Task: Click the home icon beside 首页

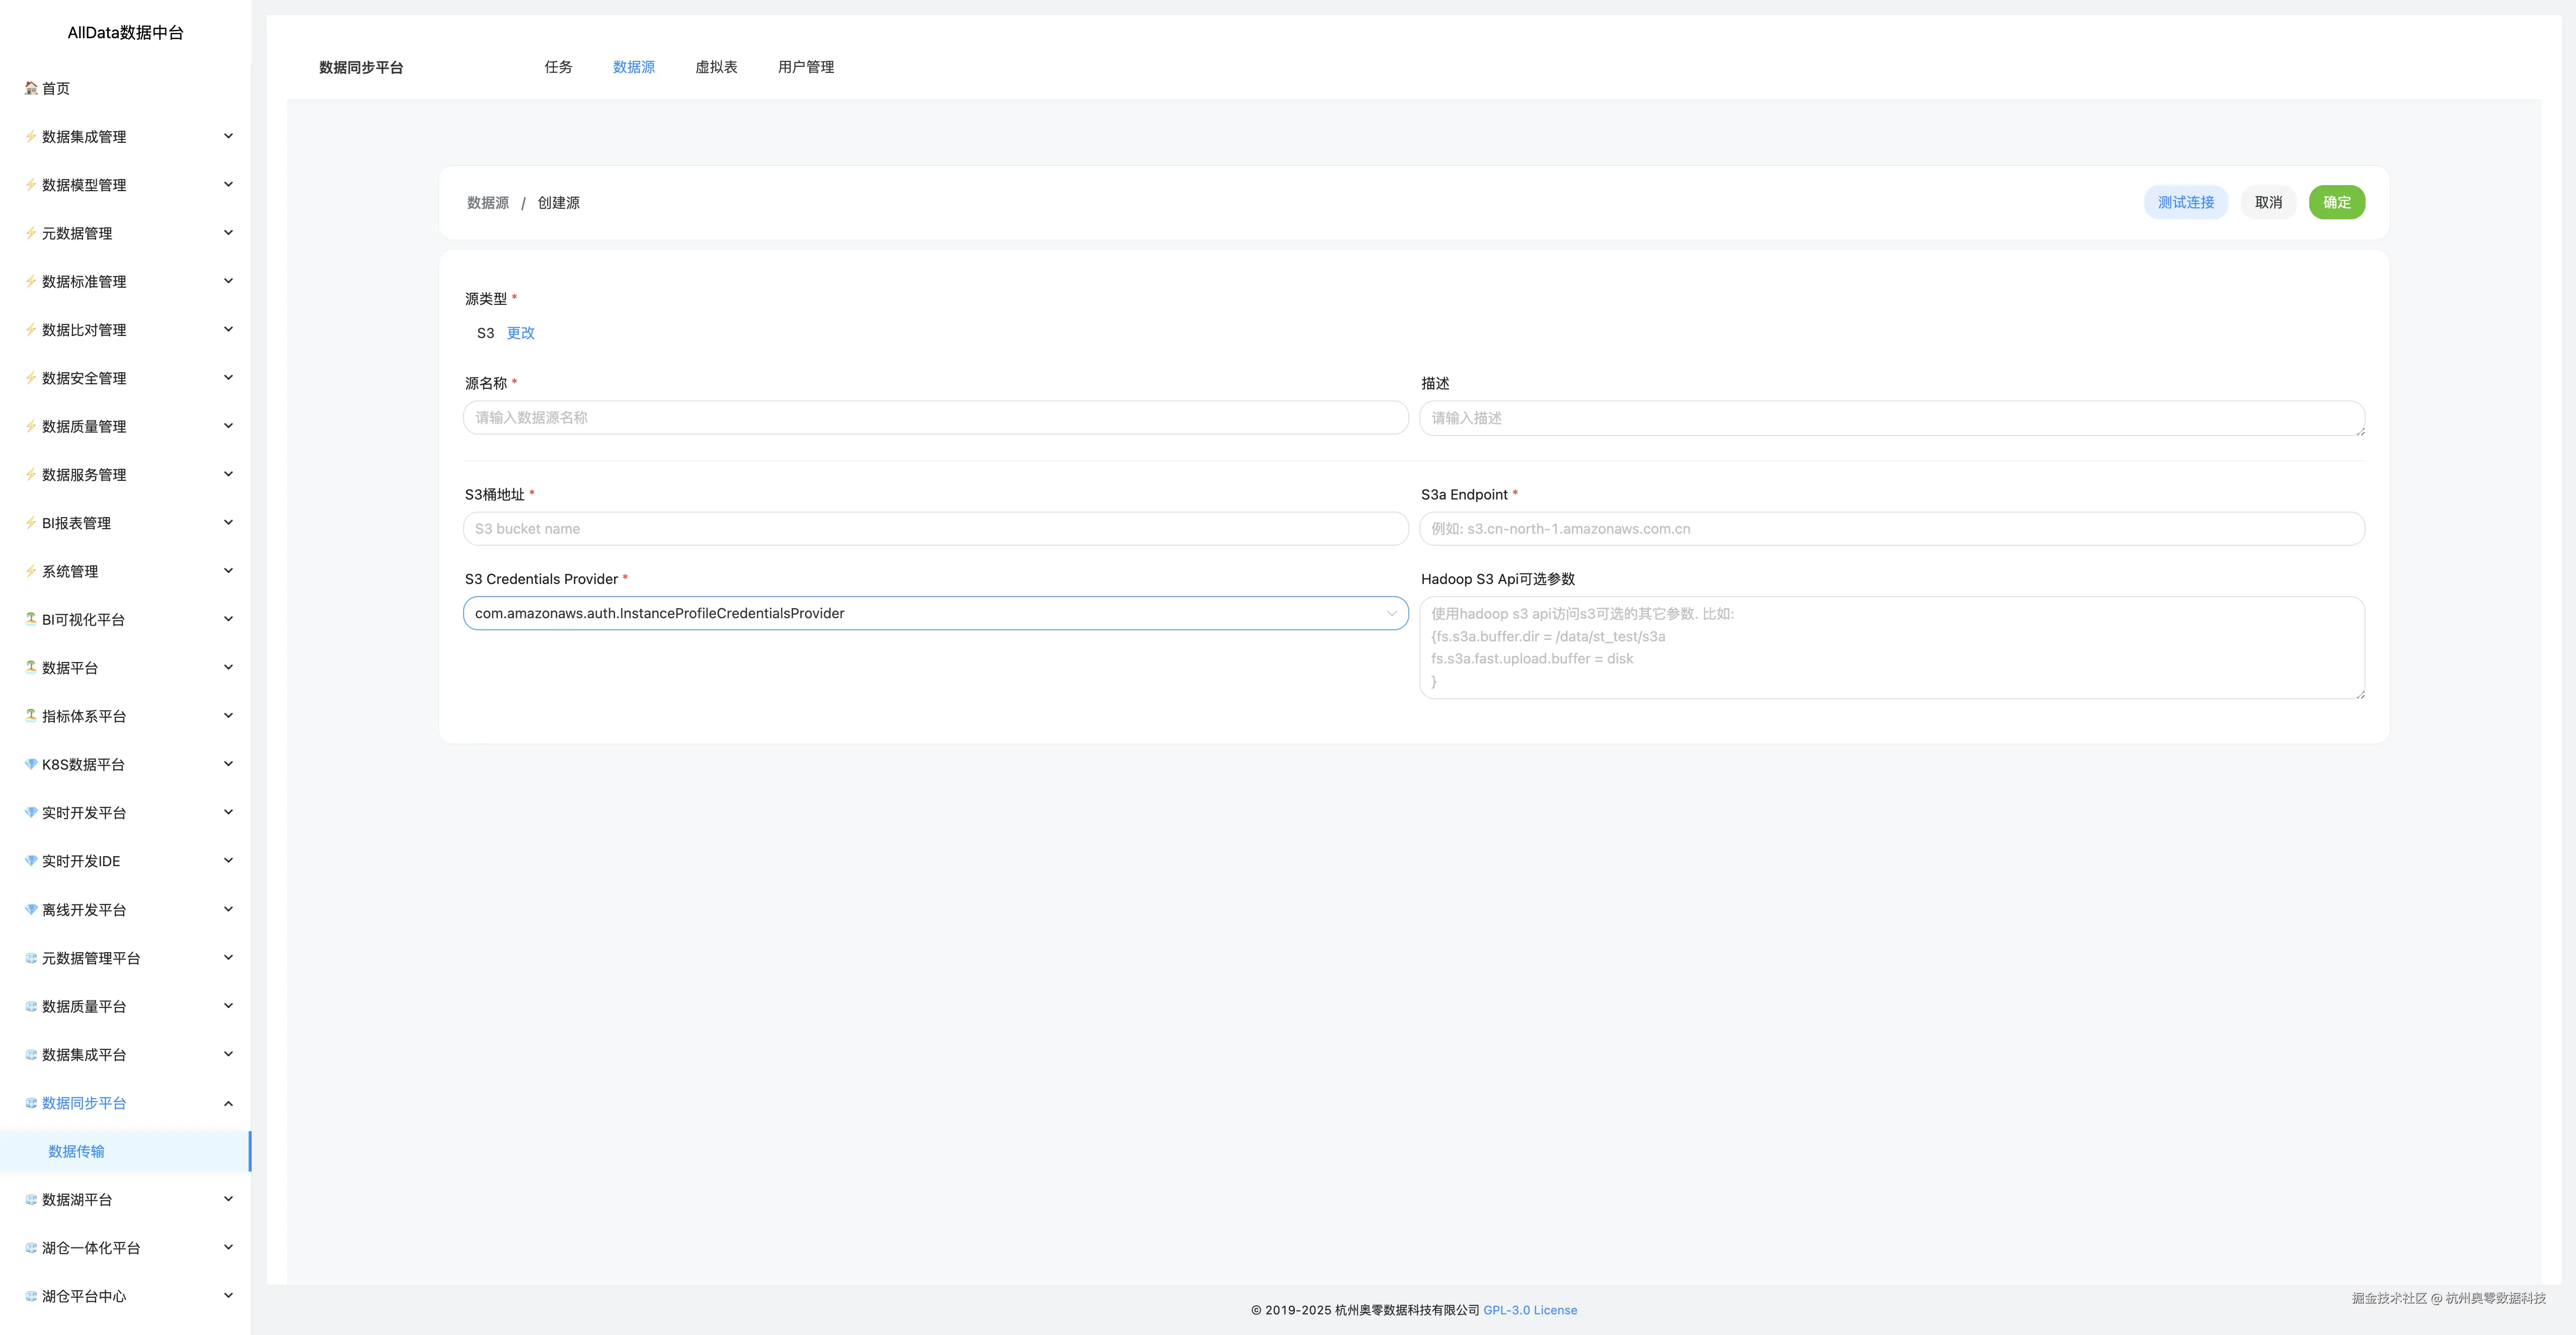Action: [31, 88]
